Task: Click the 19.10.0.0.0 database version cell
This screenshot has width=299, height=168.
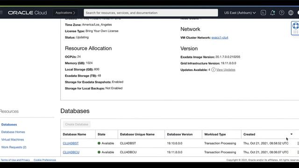Action: pos(175,143)
